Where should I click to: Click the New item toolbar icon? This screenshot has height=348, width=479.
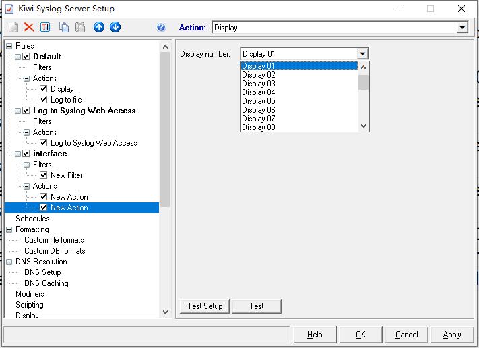tap(13, 27)
